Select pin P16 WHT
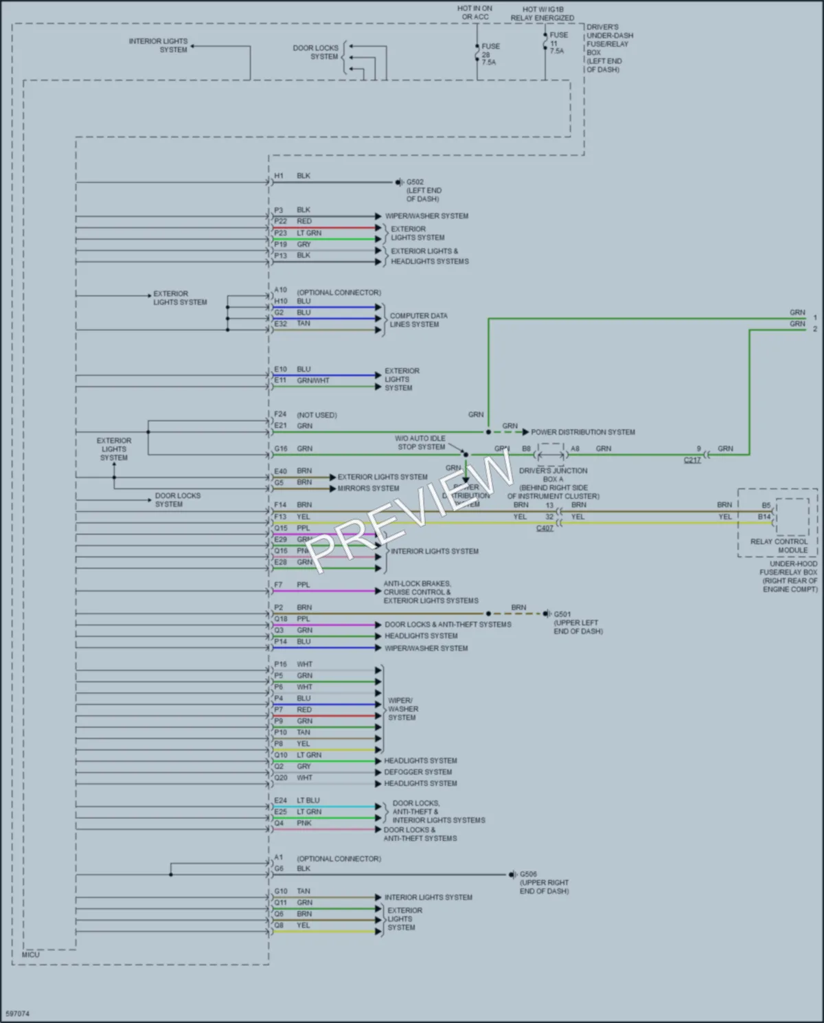 293,664
